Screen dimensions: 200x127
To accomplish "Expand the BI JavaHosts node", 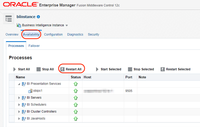I will [19, 119].
